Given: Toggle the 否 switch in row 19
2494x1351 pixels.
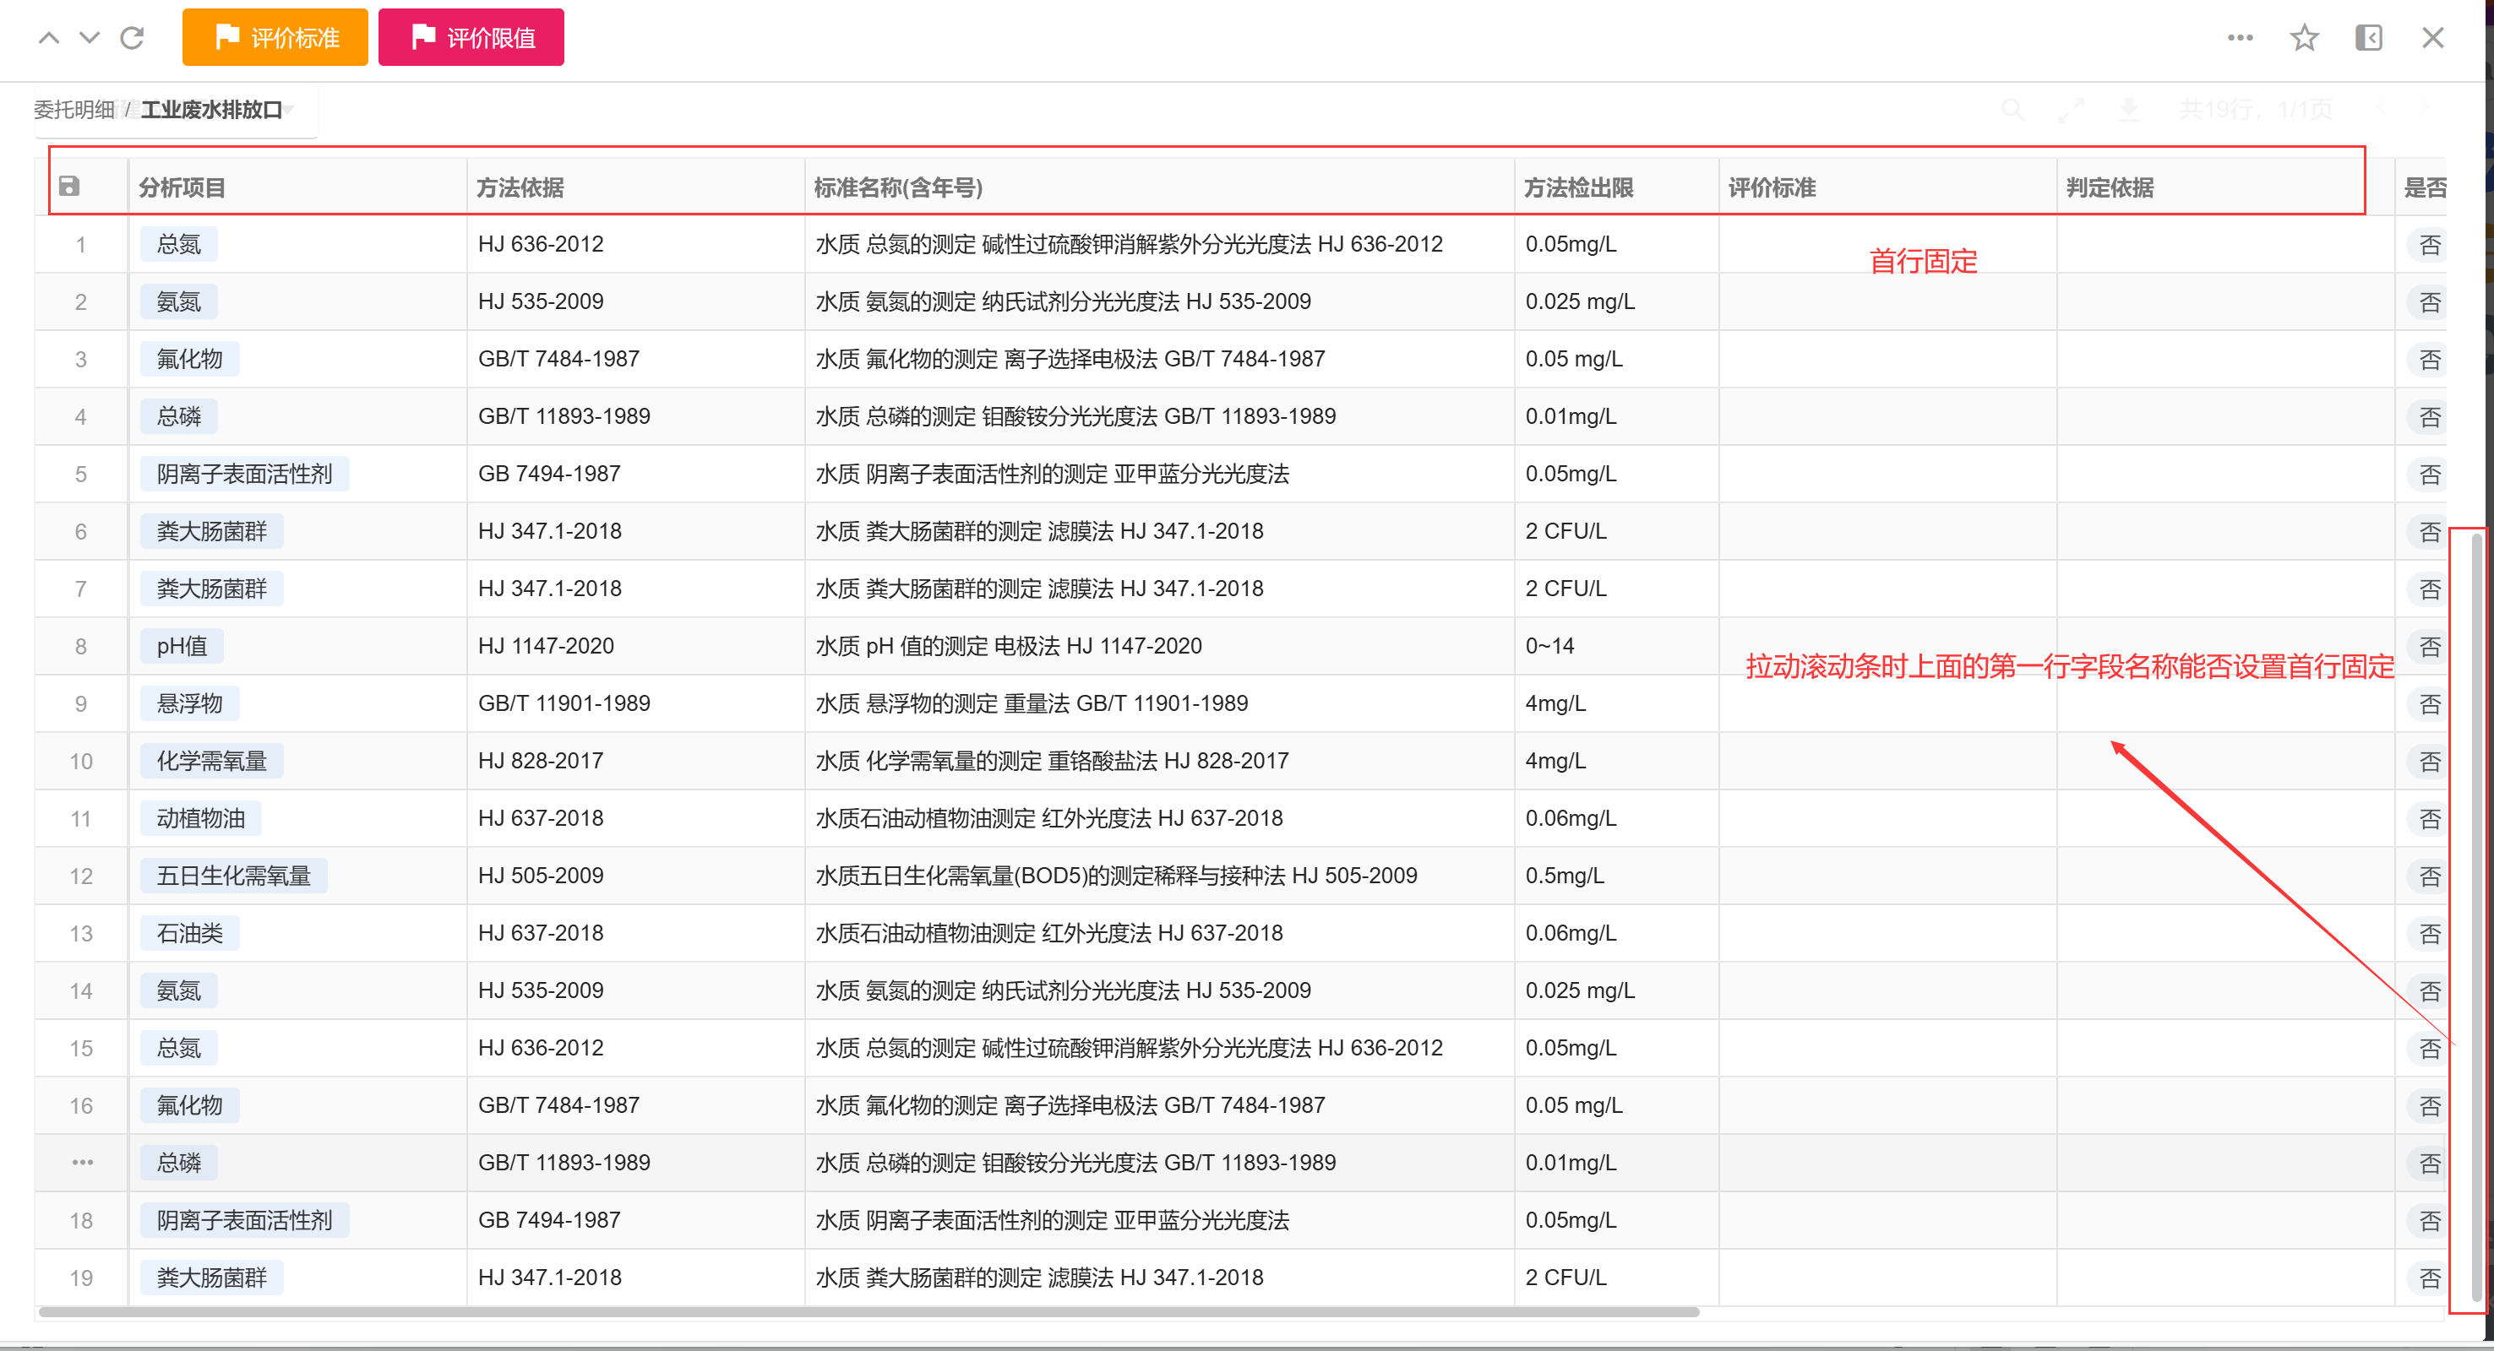Looking at the screenshot, I should tap(2428, 1278).
